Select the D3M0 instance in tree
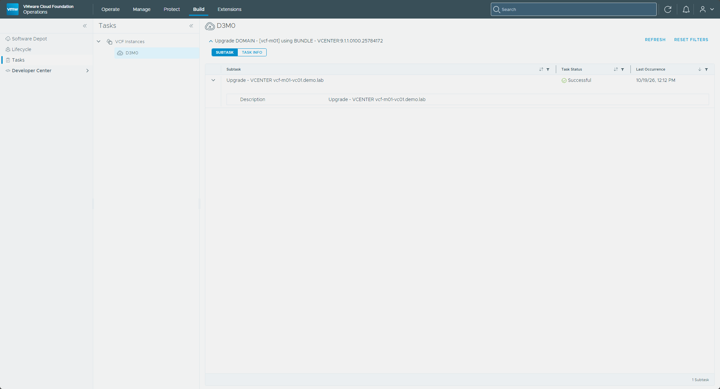Viewport: 720px width, 389px height. pyautogui.click(x=157, y=53)
